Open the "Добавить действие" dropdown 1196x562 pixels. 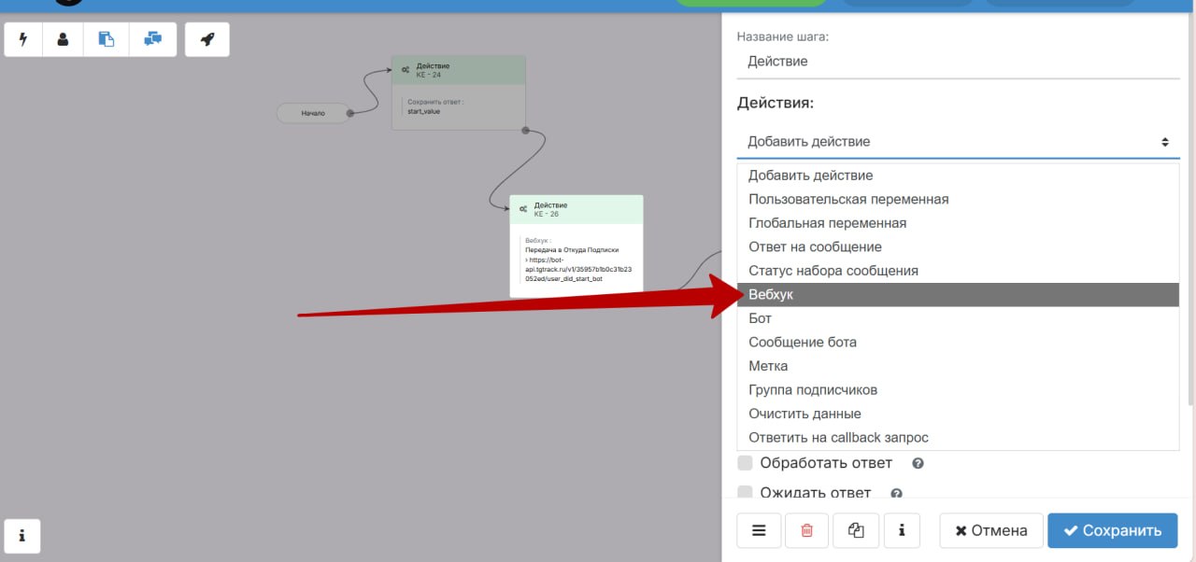(x=958, y=142)
